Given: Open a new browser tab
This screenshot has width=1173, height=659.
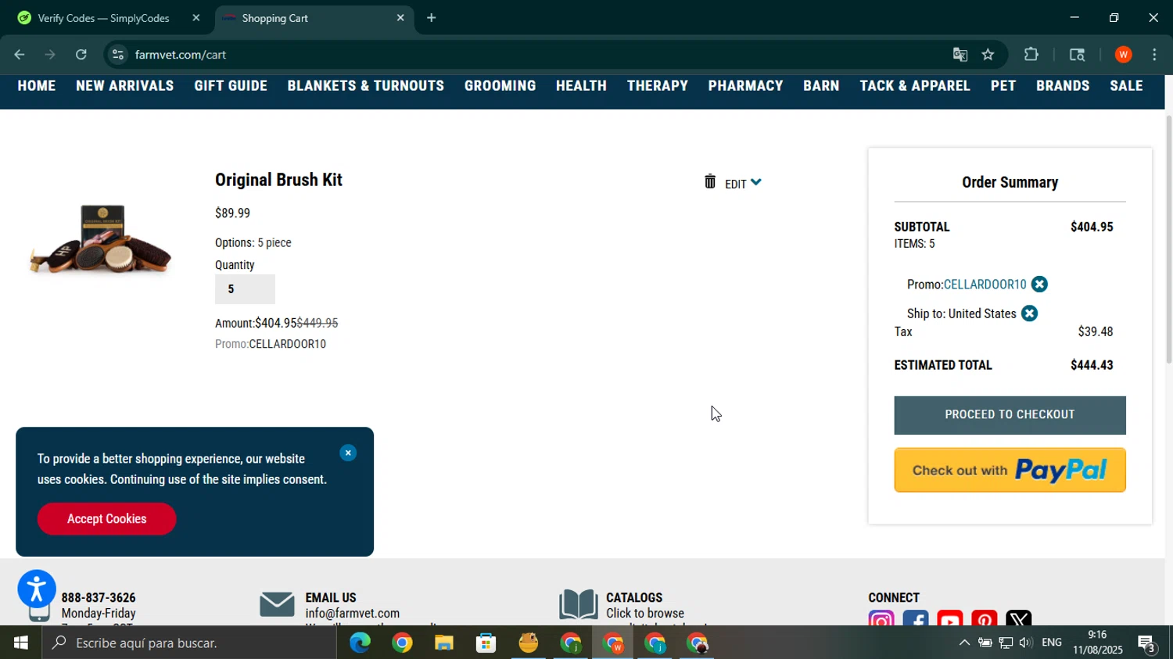Looking at the screenshot, I should (432, 18).
